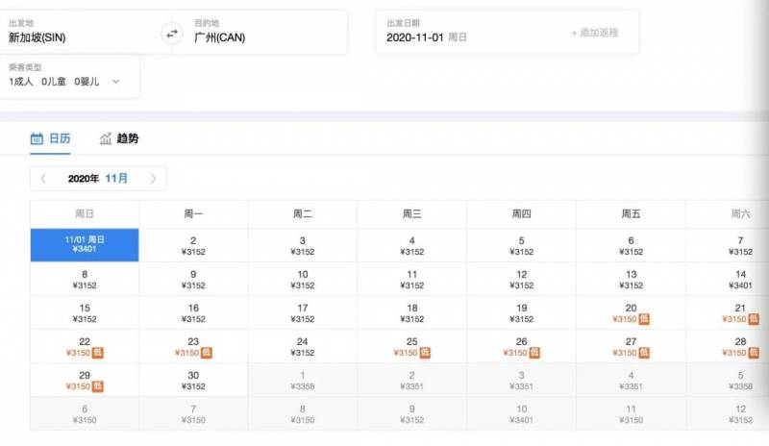The height and width of the screenshot is (446, 769).
Task: Click the 周三 column header
Action: [412, 214]
